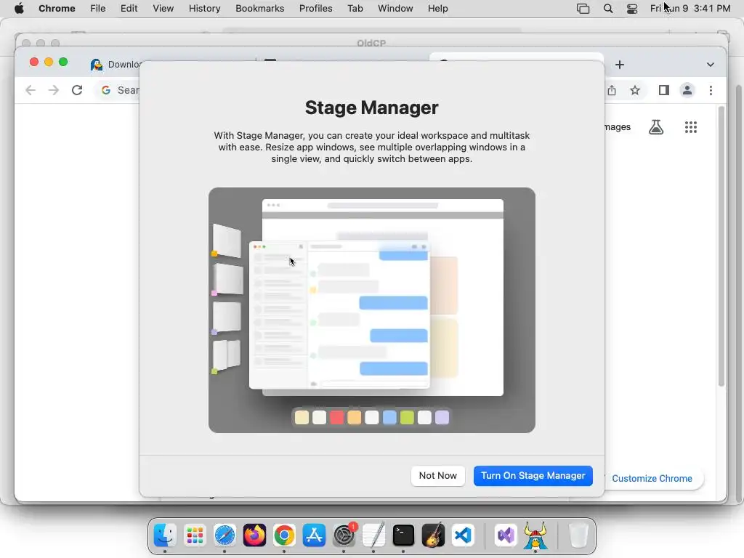The image size is (744, 558).
Task: Launch GarageBand from Dock
Action: click(x=433, y=535)
